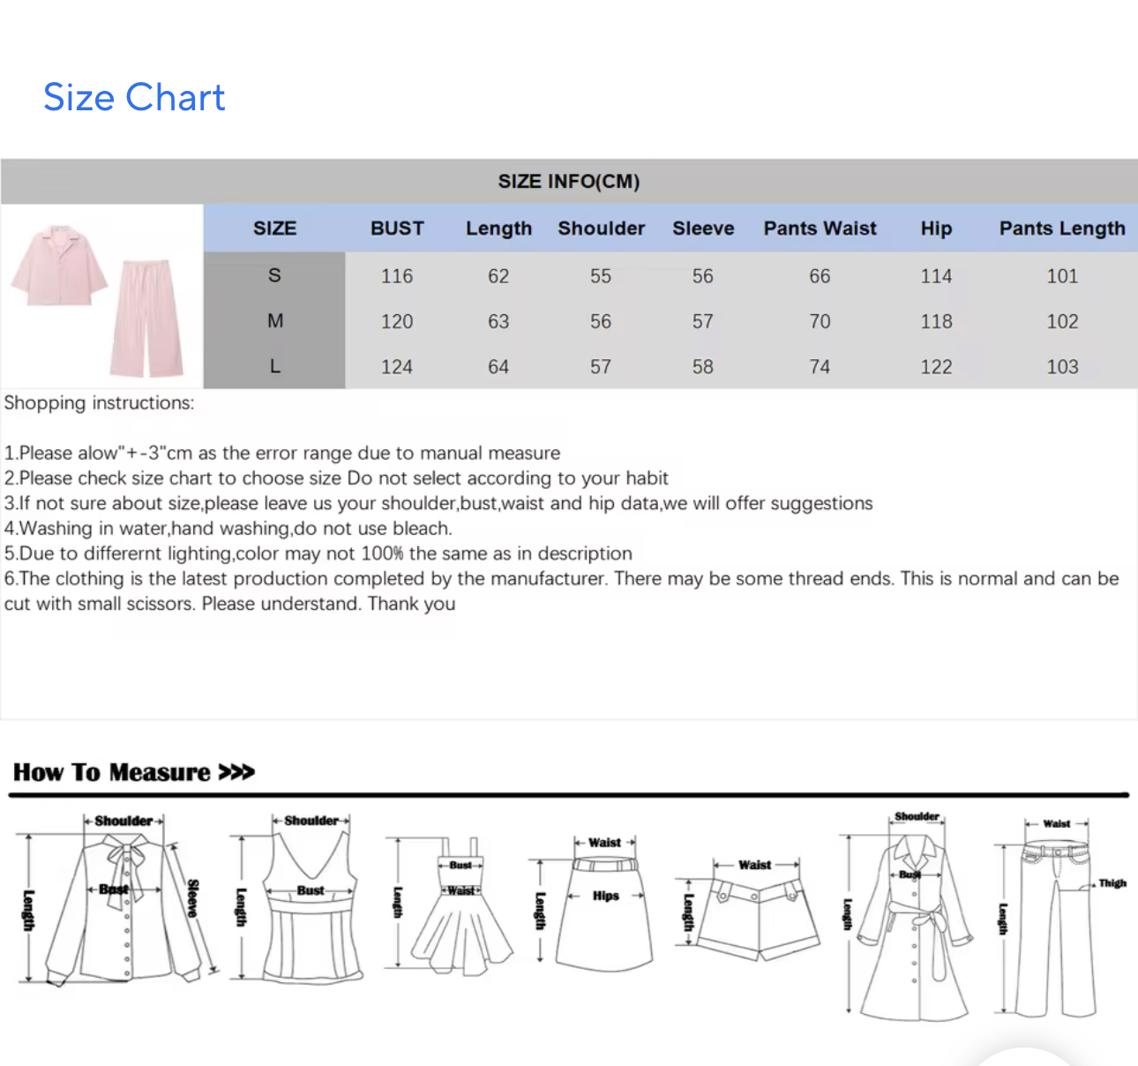Select the BUST column header
The image size is (1138, 1066).
(x=397, y=229)
